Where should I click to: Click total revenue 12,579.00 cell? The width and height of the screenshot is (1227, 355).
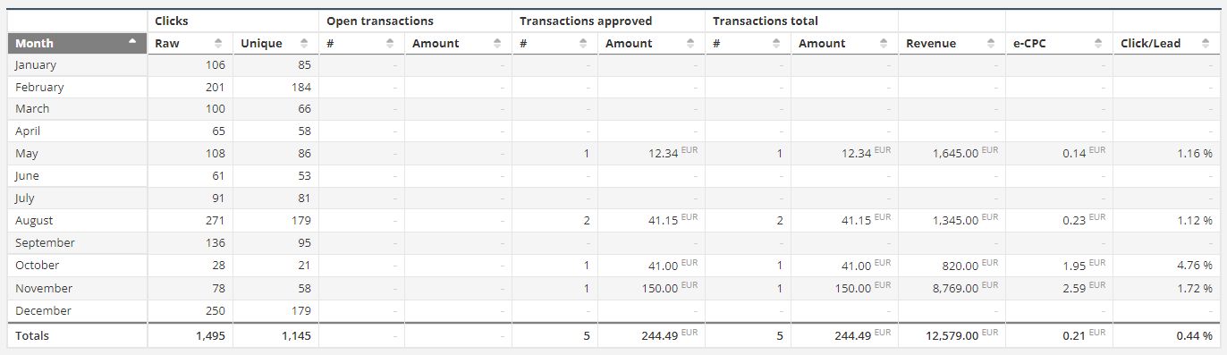coord(952,335)
